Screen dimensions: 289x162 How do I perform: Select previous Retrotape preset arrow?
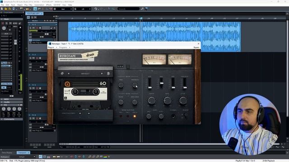(69, 73)
